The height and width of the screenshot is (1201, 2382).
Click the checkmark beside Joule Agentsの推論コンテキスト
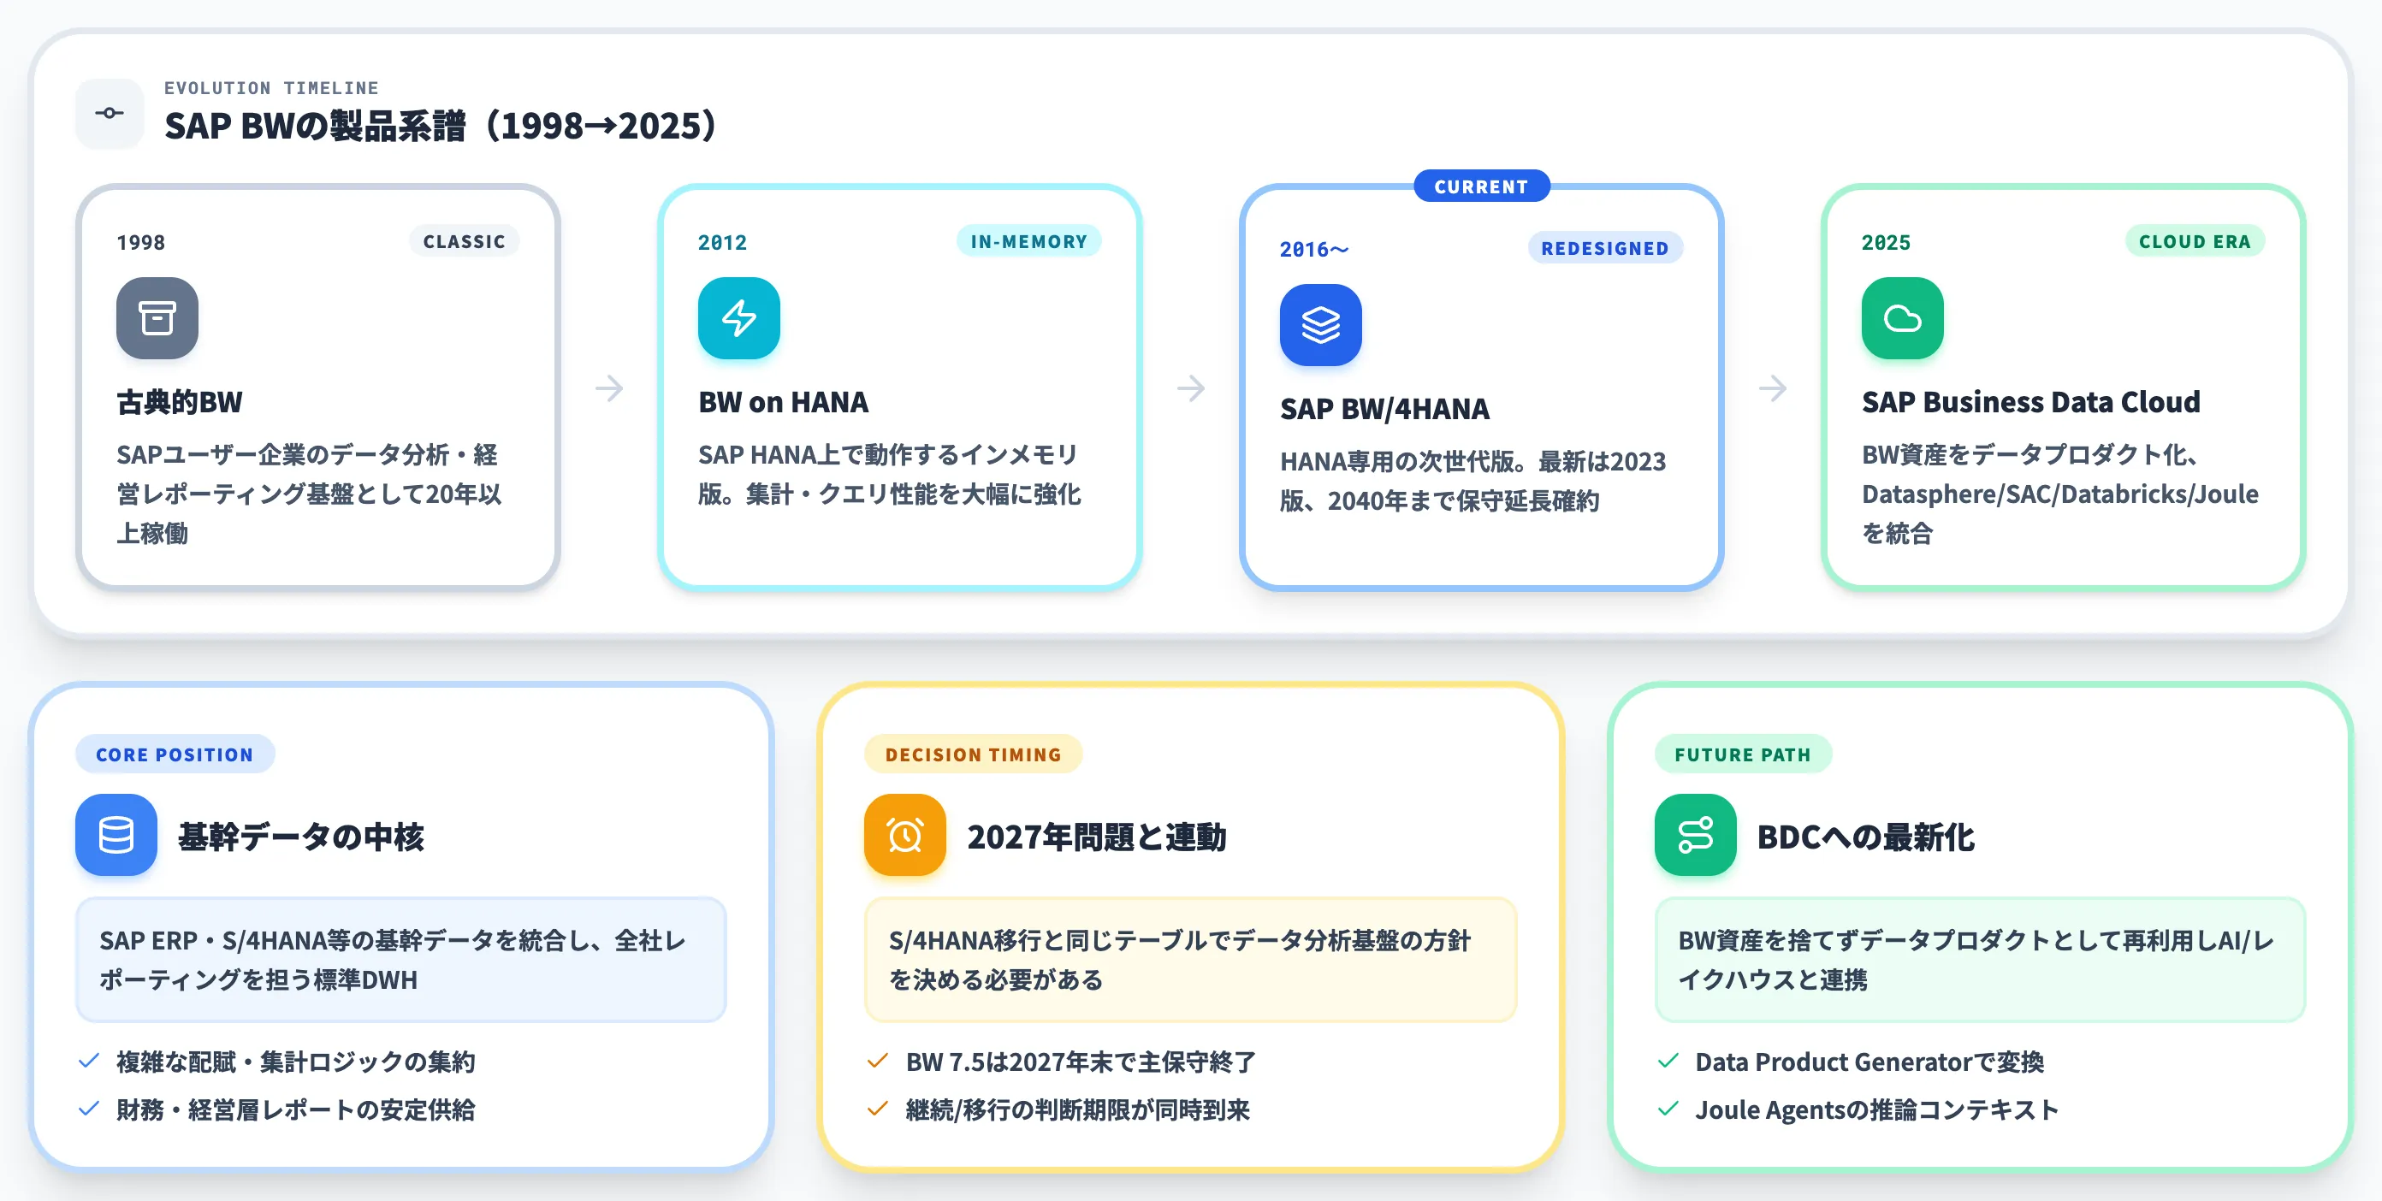click(1668, 1109)
